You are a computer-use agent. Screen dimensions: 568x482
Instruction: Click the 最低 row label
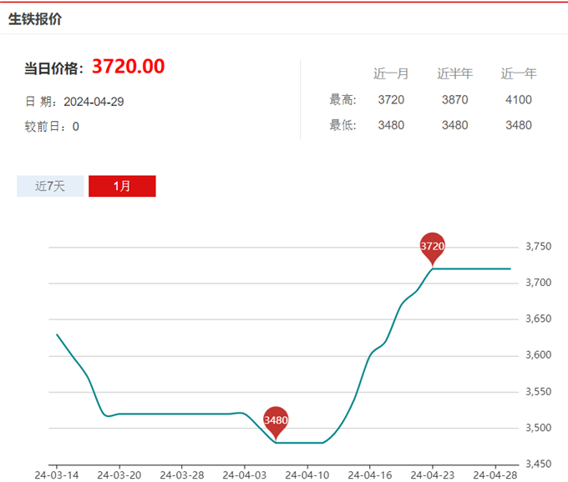click(343, 125)
